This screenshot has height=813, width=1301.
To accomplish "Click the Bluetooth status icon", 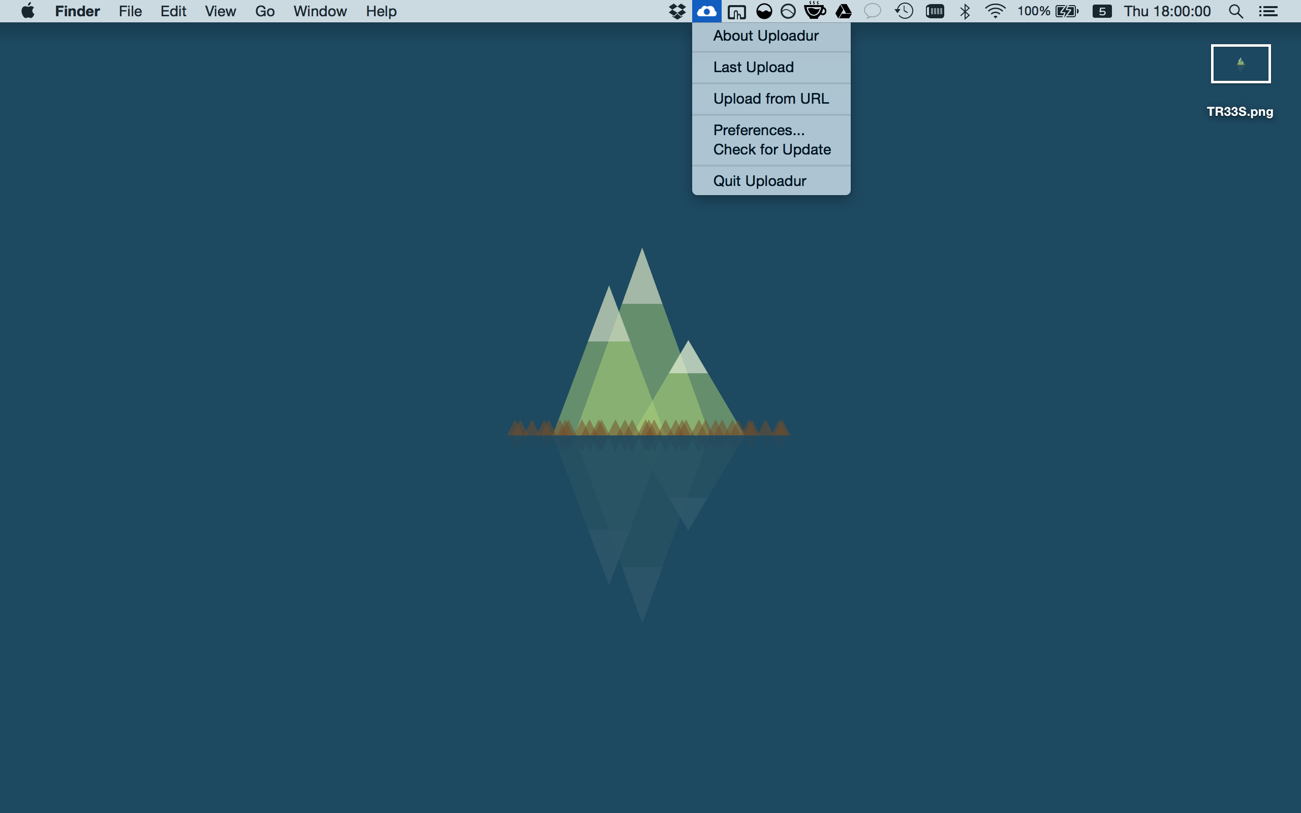I will click(965, 11).
